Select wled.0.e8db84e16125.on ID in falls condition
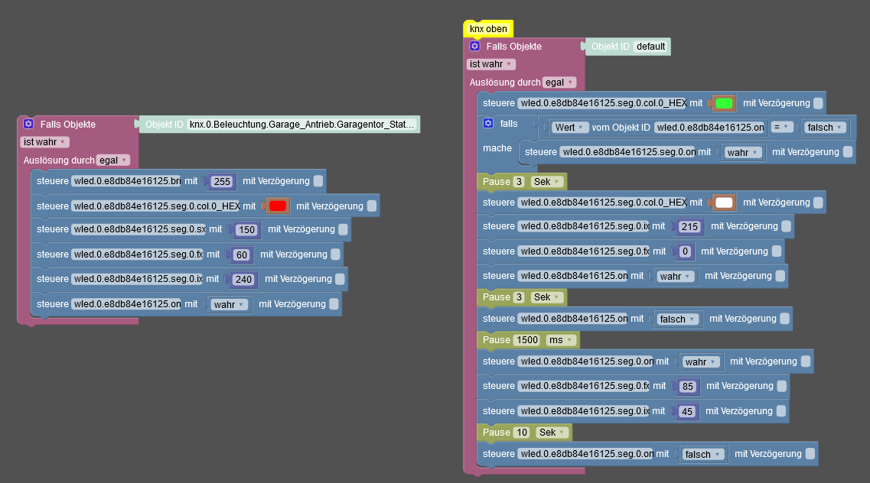Image resolution: width=870 pixels, height=483 pixels. pos(710,128)
